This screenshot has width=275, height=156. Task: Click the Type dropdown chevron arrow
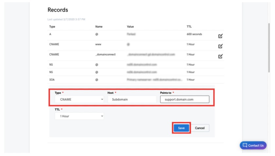tap(102, 99)
